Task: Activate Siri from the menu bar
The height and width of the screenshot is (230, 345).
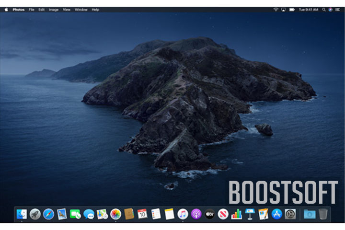Action: coord(330,10)
